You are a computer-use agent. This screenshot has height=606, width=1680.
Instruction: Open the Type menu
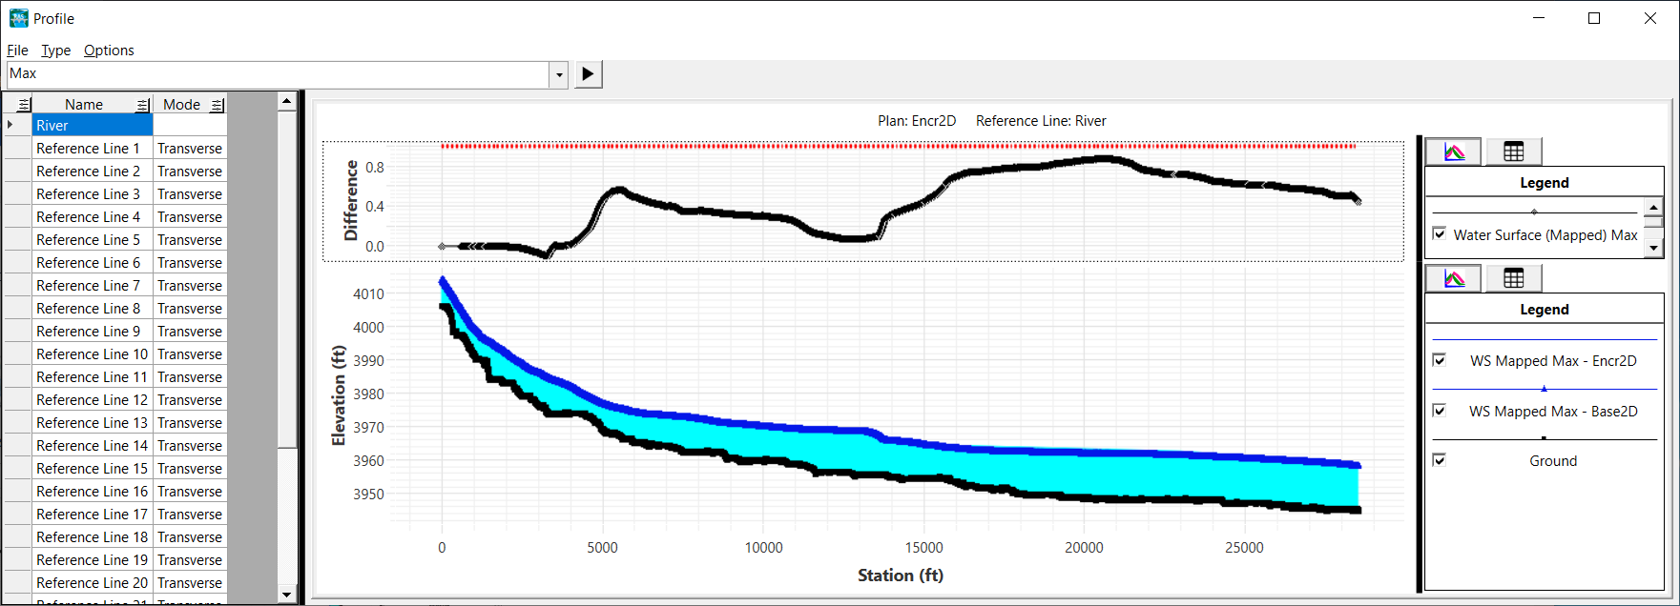55,50
